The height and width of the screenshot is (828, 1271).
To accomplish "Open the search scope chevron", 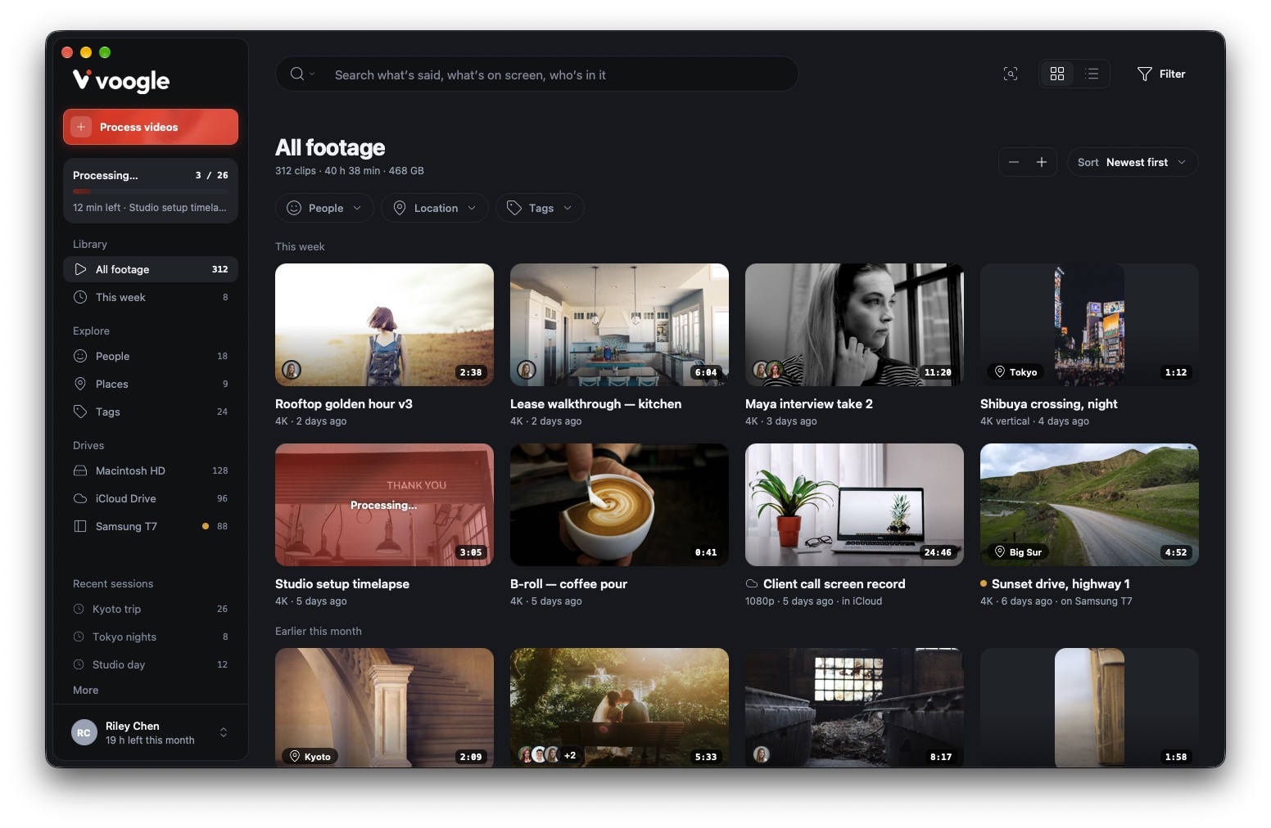I will click(x=312, y=74).
